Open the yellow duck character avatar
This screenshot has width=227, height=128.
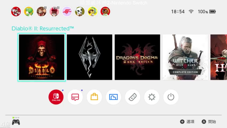click(93, 11)
